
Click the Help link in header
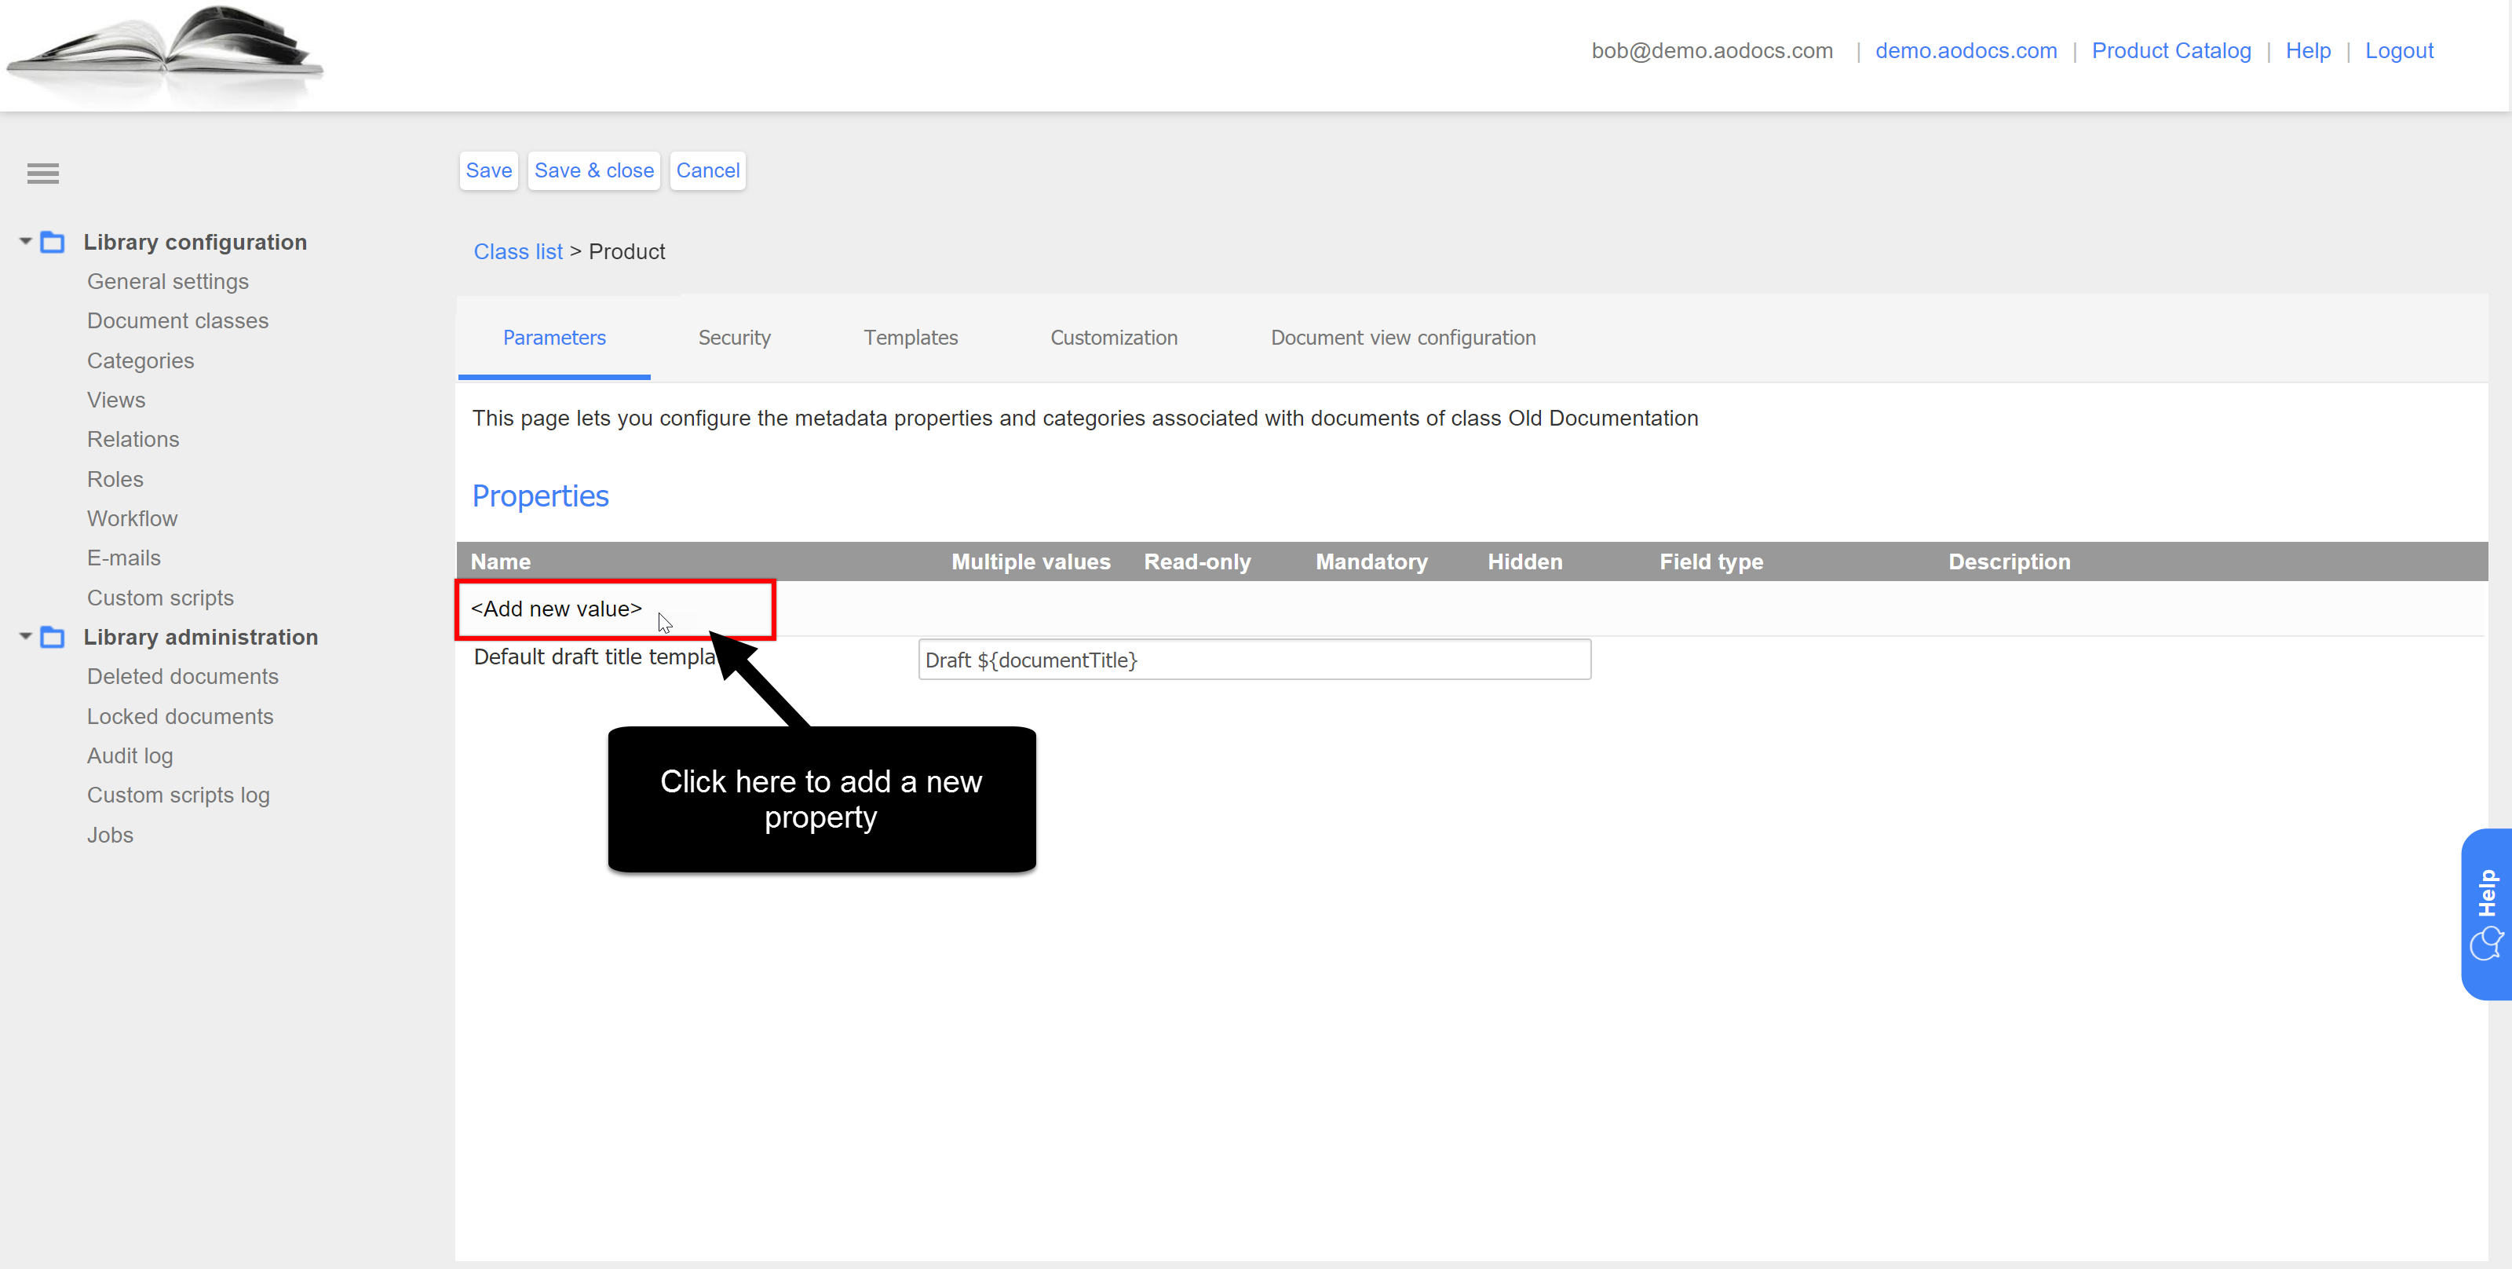point(2308,51)
